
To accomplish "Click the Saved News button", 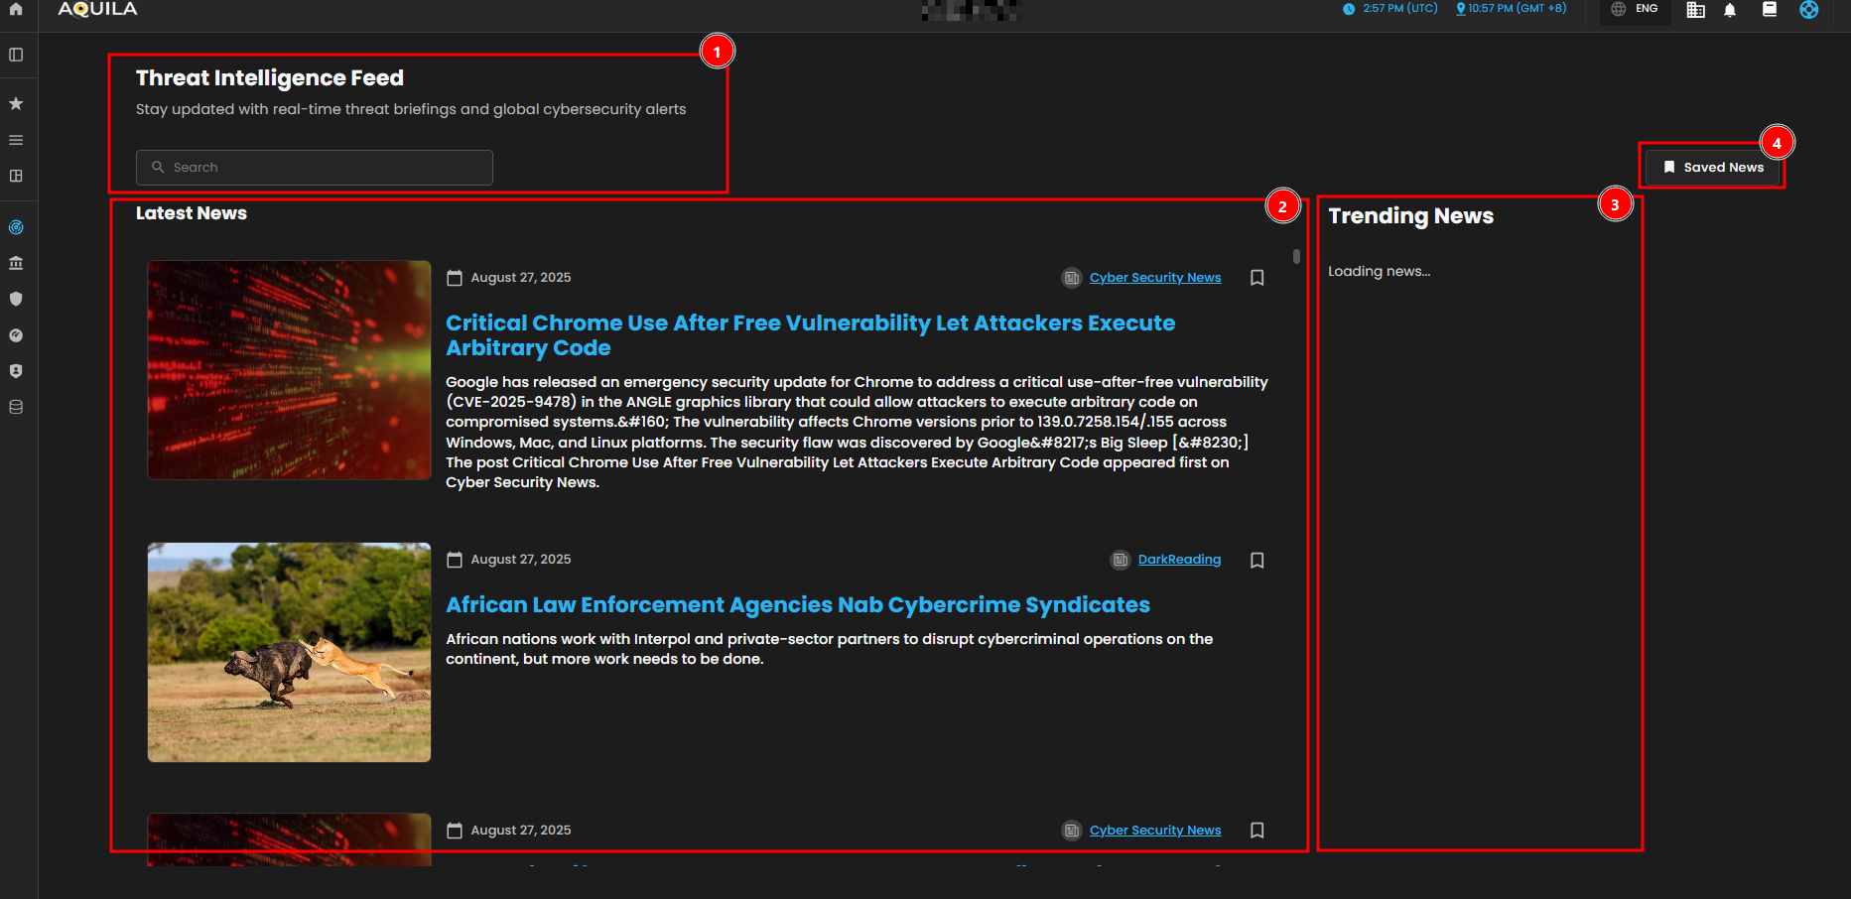I will 1713,167.
